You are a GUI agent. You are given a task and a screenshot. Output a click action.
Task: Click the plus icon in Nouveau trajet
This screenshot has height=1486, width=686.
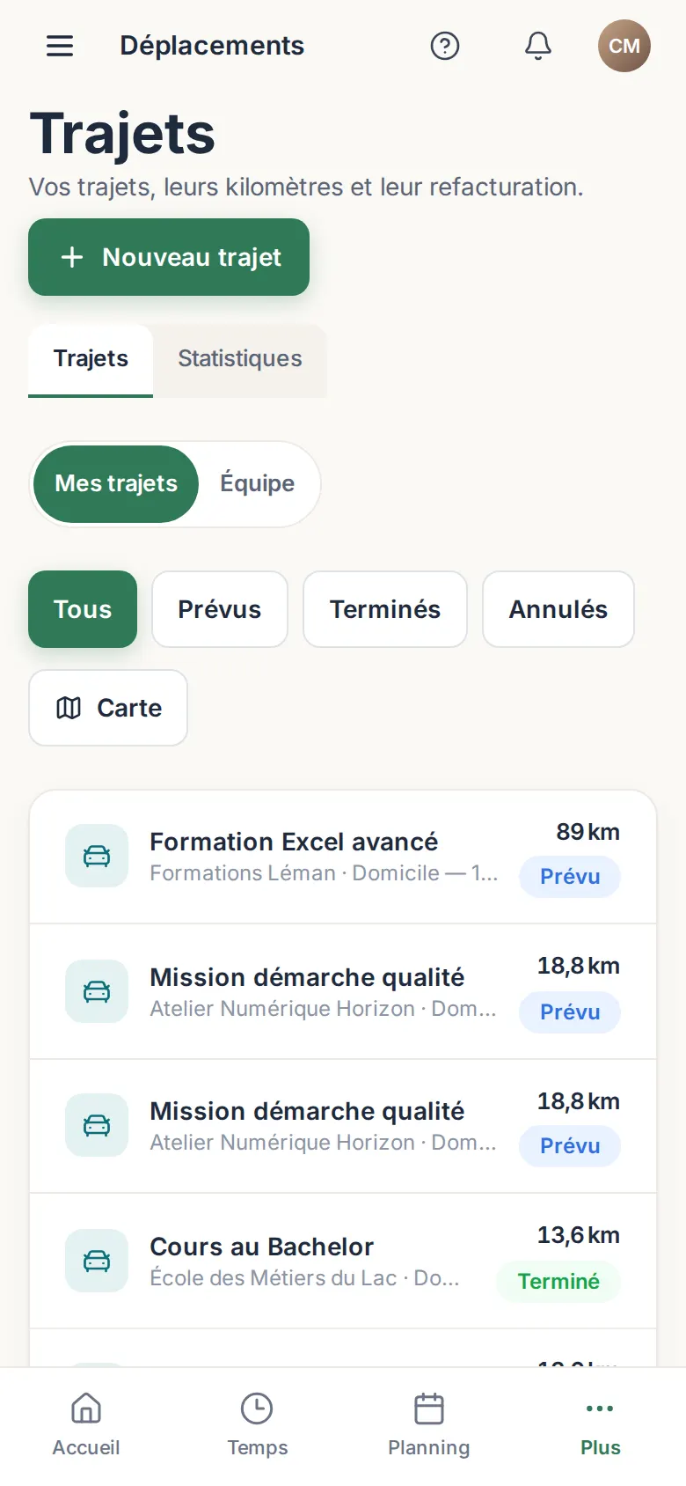click(x=72, y=257)
